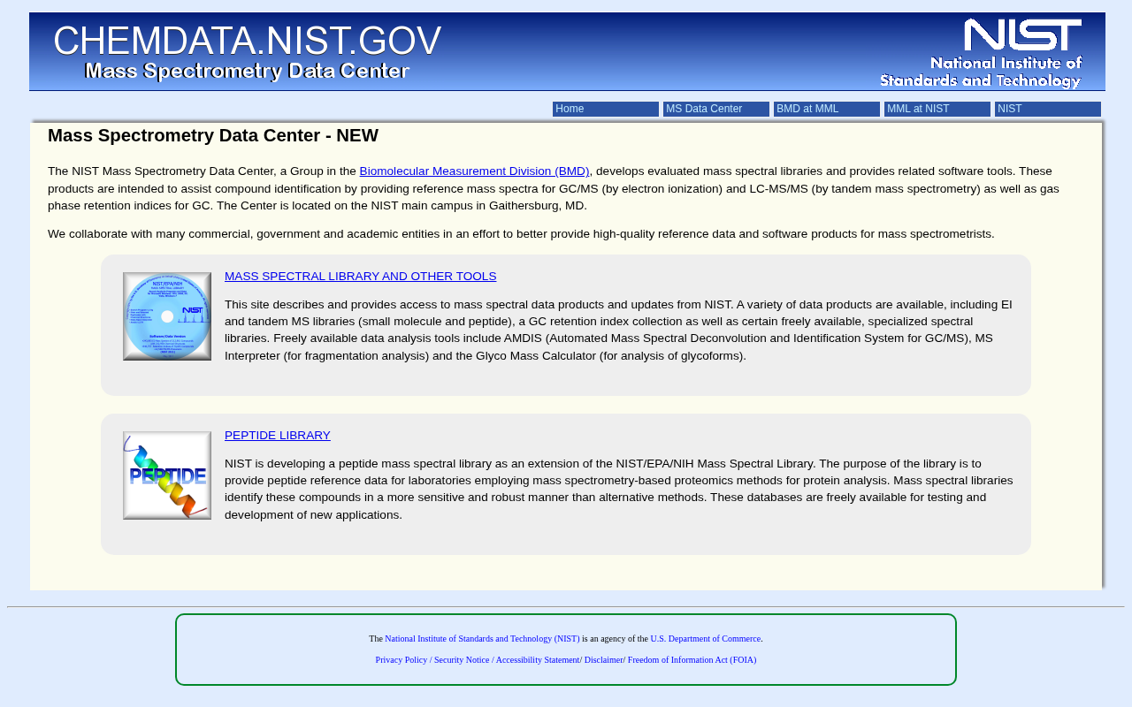Open the Home navigation tab

[x=606, y=109]
